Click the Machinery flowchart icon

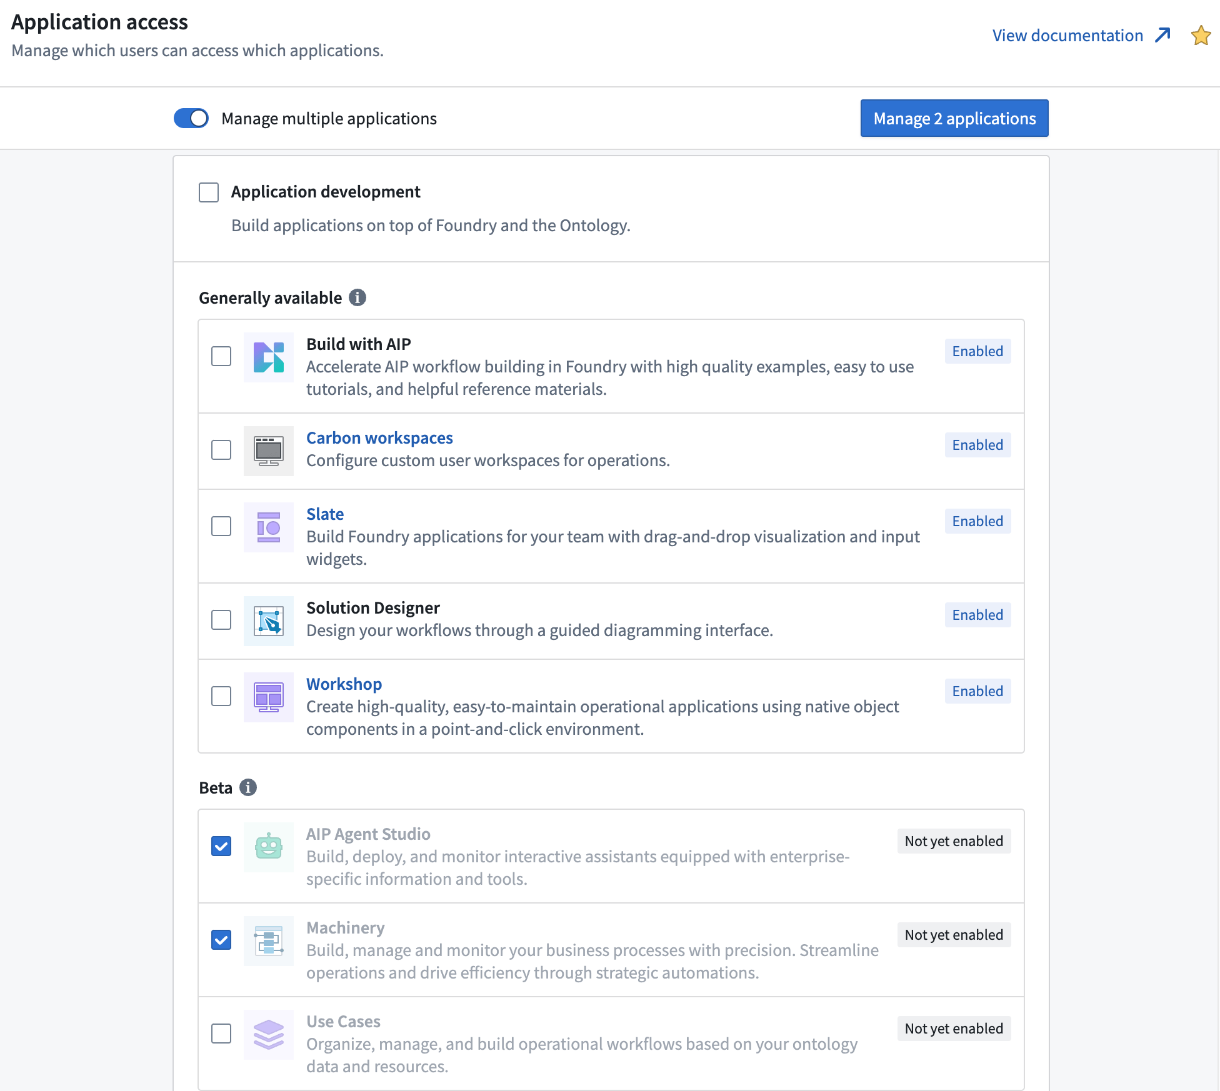[x=268, y=941]
